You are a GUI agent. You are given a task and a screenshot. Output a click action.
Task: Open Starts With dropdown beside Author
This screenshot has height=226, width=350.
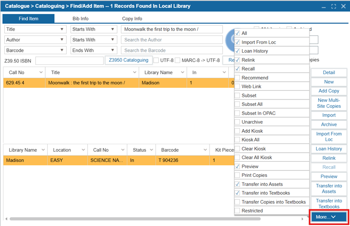coord(94,40)
